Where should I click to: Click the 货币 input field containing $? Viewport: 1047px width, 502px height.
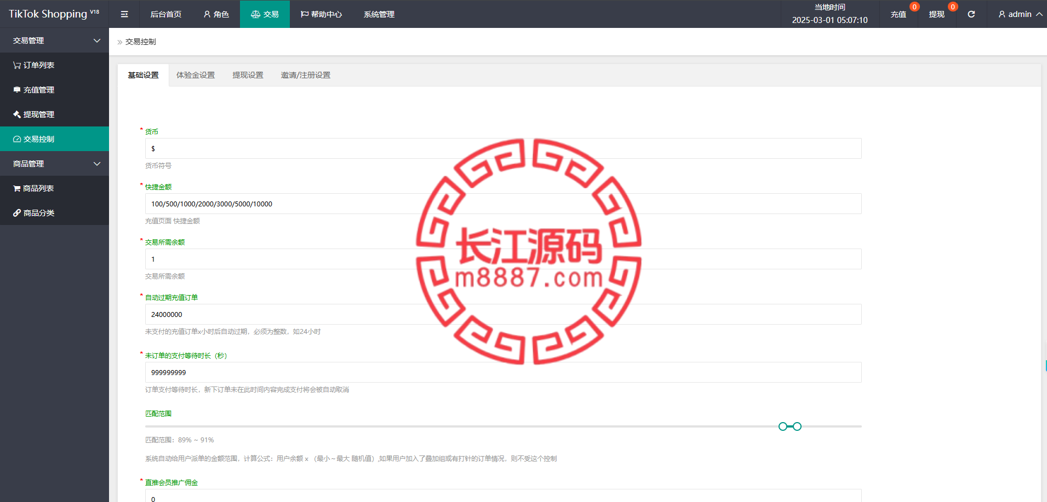503,148
